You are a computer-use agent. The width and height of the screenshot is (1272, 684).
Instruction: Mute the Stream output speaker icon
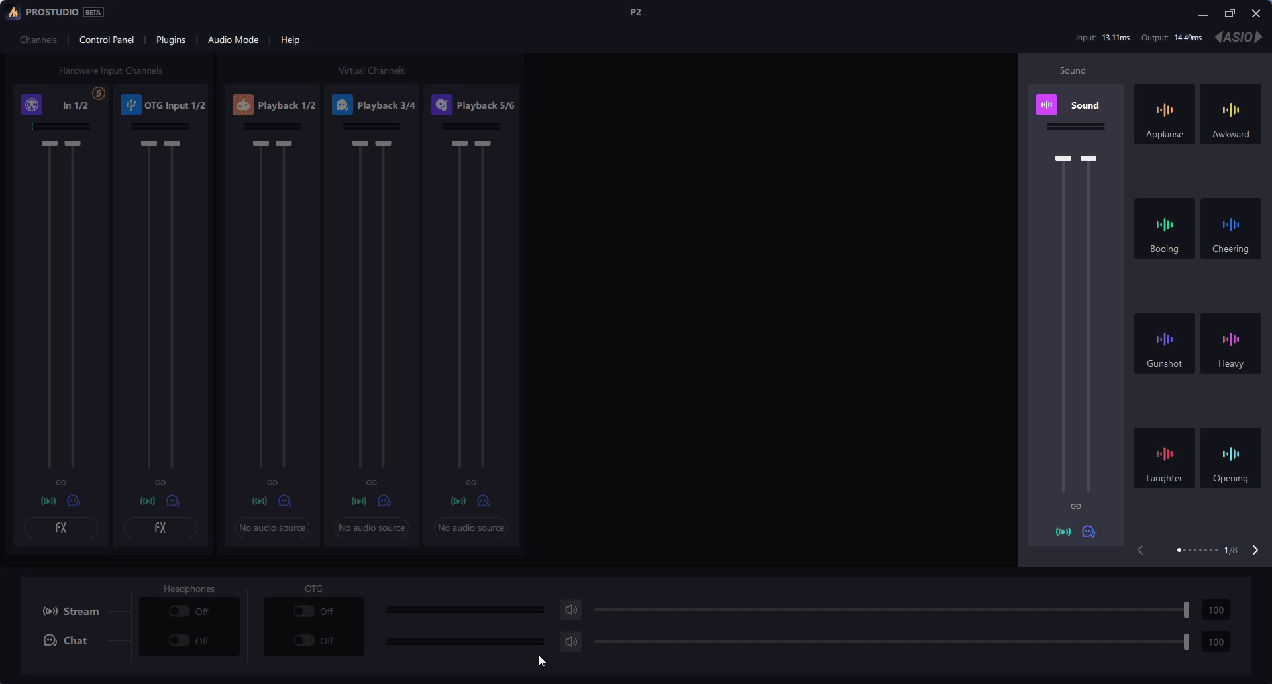[571, 610]
